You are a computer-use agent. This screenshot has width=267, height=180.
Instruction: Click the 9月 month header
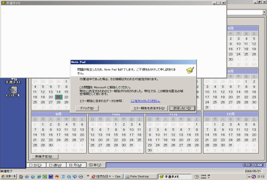tap(58, 114)
